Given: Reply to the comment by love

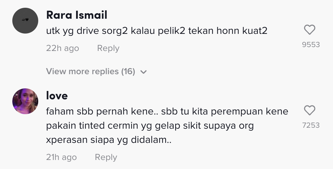Looking at the screenshot, I should click(x=106, y=157).
